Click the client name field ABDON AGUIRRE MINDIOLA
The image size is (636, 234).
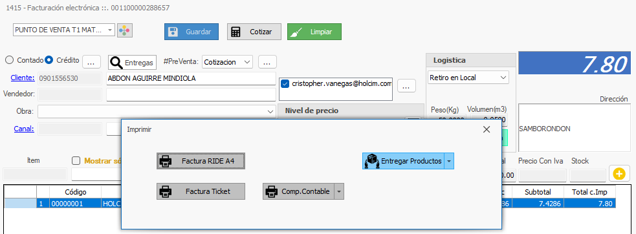coord(191,79)
